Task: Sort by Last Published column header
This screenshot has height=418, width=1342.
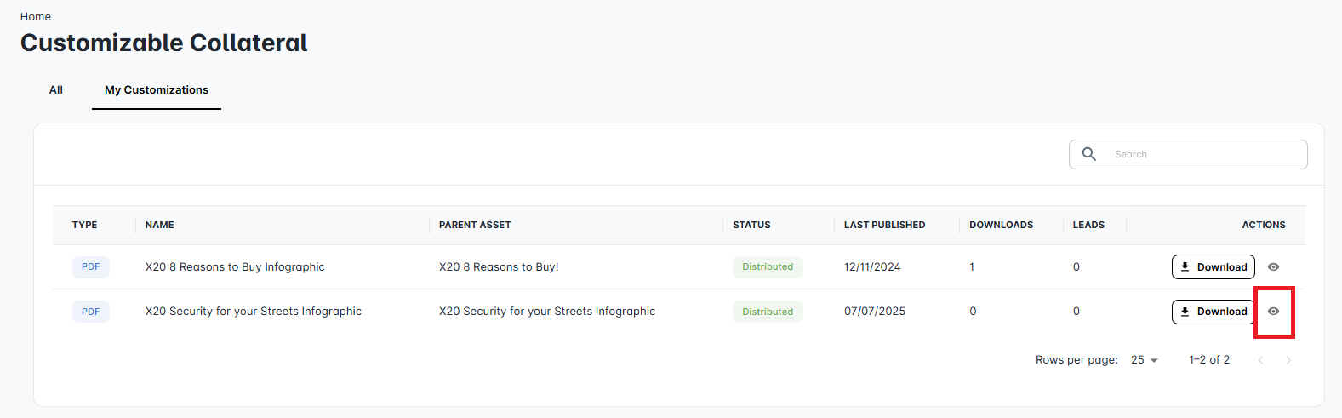Action: (884, 225)
